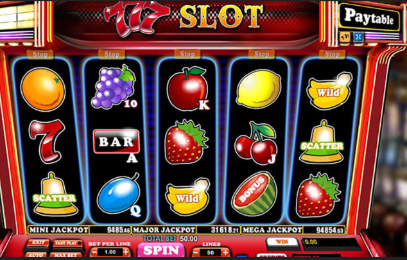407x260 pixels.
Task: Click the BAR symbol on reel two
Action: [x=116, y=142]
